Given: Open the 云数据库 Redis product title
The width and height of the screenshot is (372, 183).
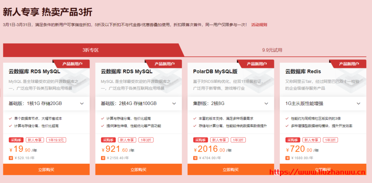Looking at the screenshot, I should pos(303,72).
